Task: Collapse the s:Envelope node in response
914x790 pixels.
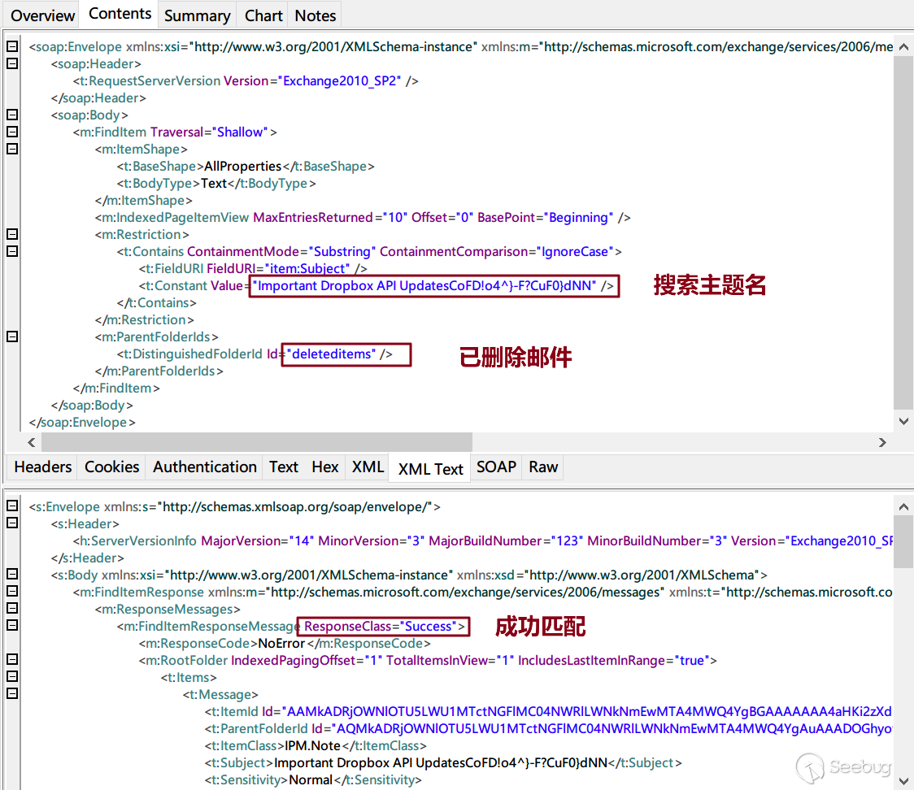Action: coord(12,506)
